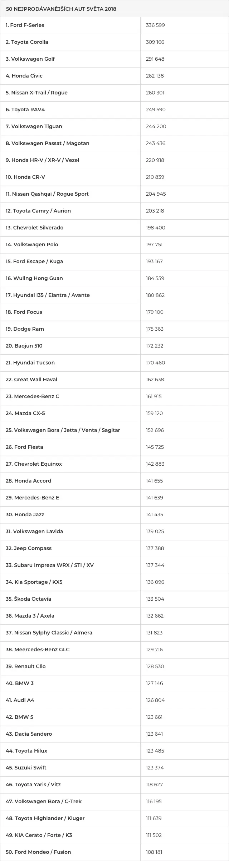Click the '41. Audi A4' cell
Image resolution: width=229 pixels, height=861 pixels.
[70, 701]
